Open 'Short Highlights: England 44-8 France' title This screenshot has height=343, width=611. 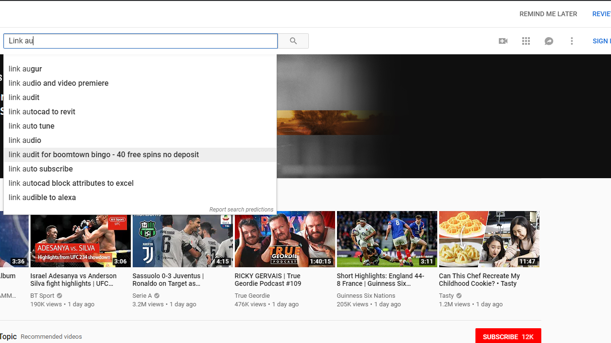[x=380, y=280]
